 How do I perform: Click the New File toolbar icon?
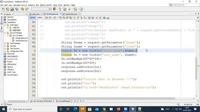tap(3, 9)
